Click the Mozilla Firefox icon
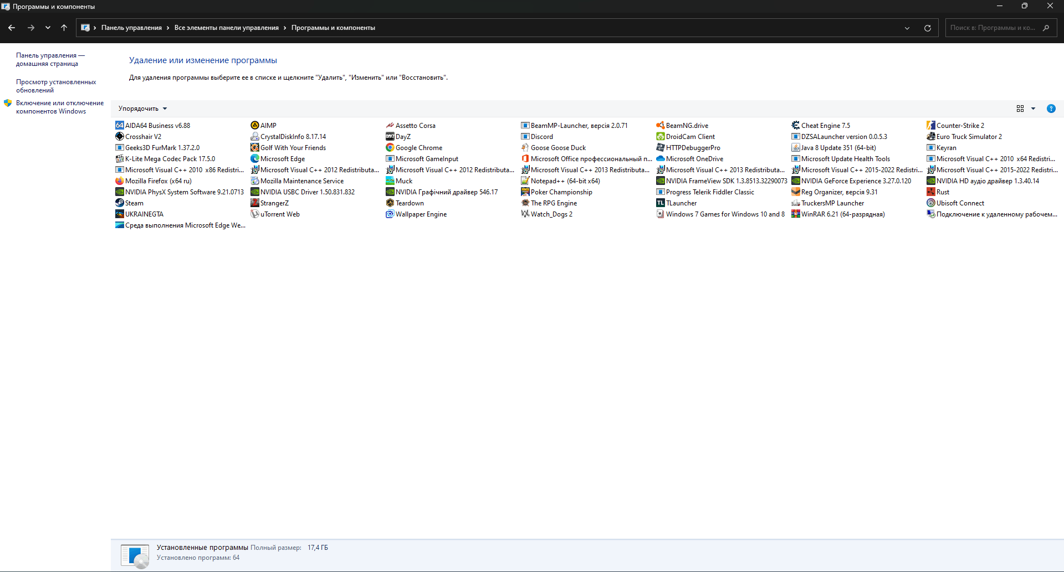Screen dimensions: 1064x572 119,181
